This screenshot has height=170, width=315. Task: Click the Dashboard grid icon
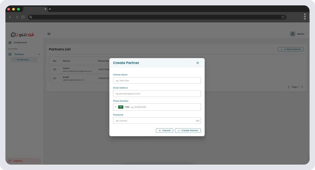click(x=10, y=43)
